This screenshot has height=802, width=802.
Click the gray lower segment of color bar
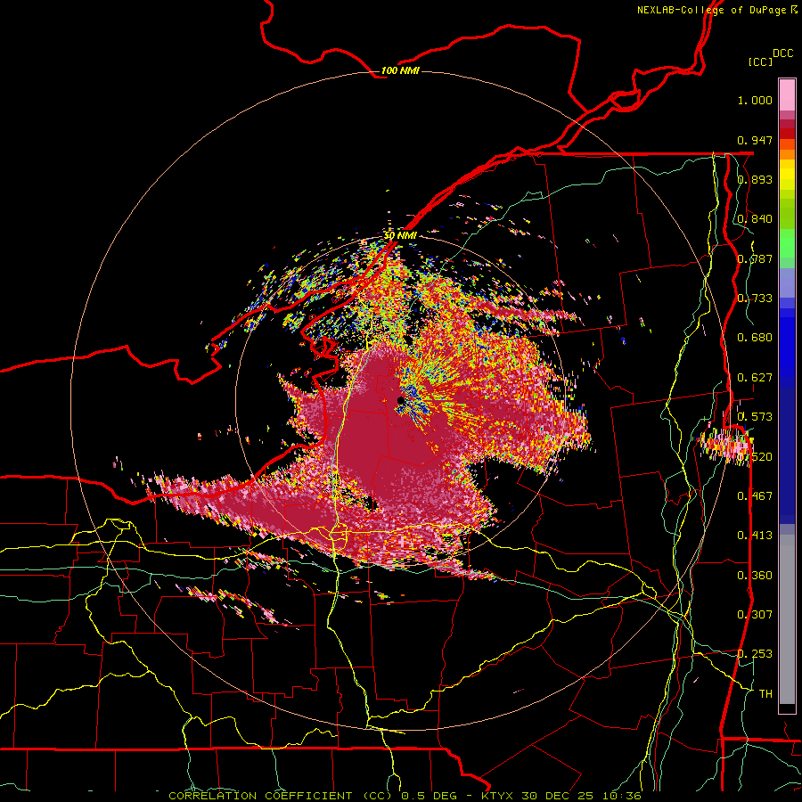coord(787,619)
